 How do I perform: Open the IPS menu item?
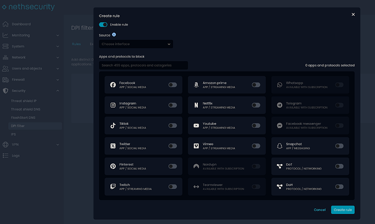pos(14,134)
